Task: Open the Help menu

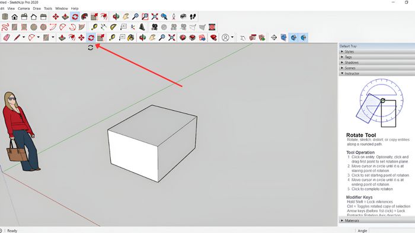Action: tap(75, 8)
